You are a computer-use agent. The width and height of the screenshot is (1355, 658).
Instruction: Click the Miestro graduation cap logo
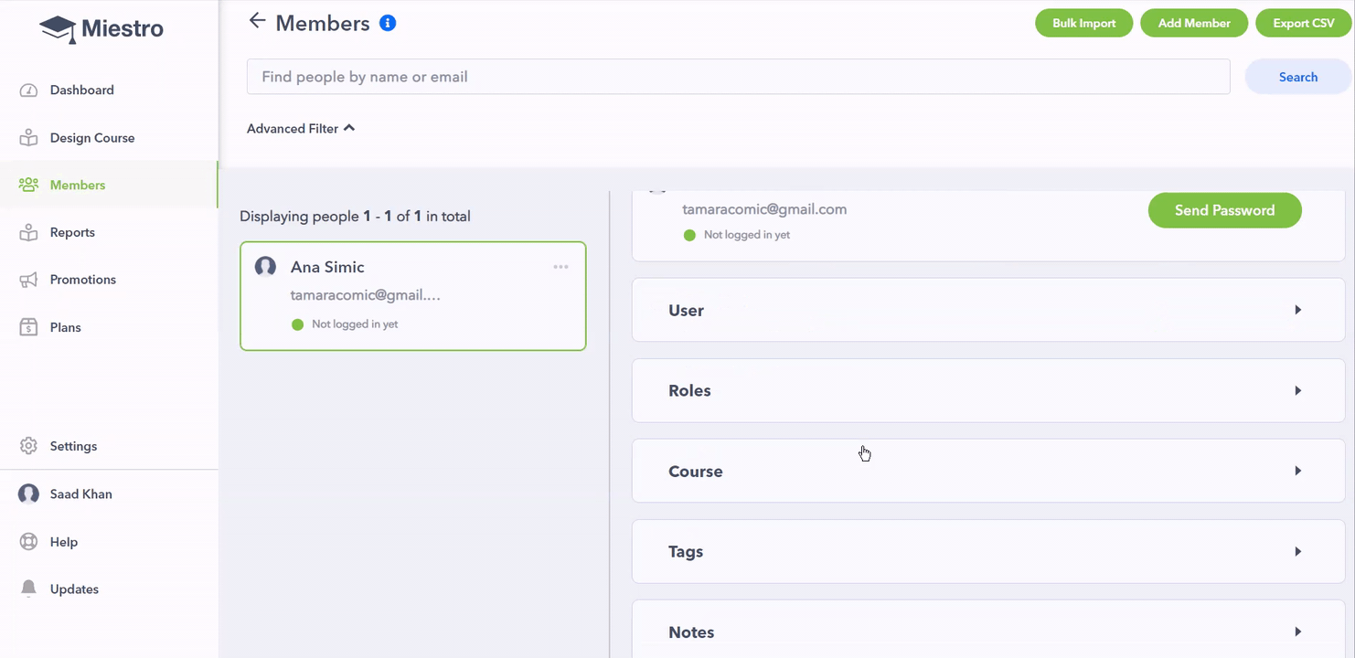pyautogui.click(x=58, y=29)
